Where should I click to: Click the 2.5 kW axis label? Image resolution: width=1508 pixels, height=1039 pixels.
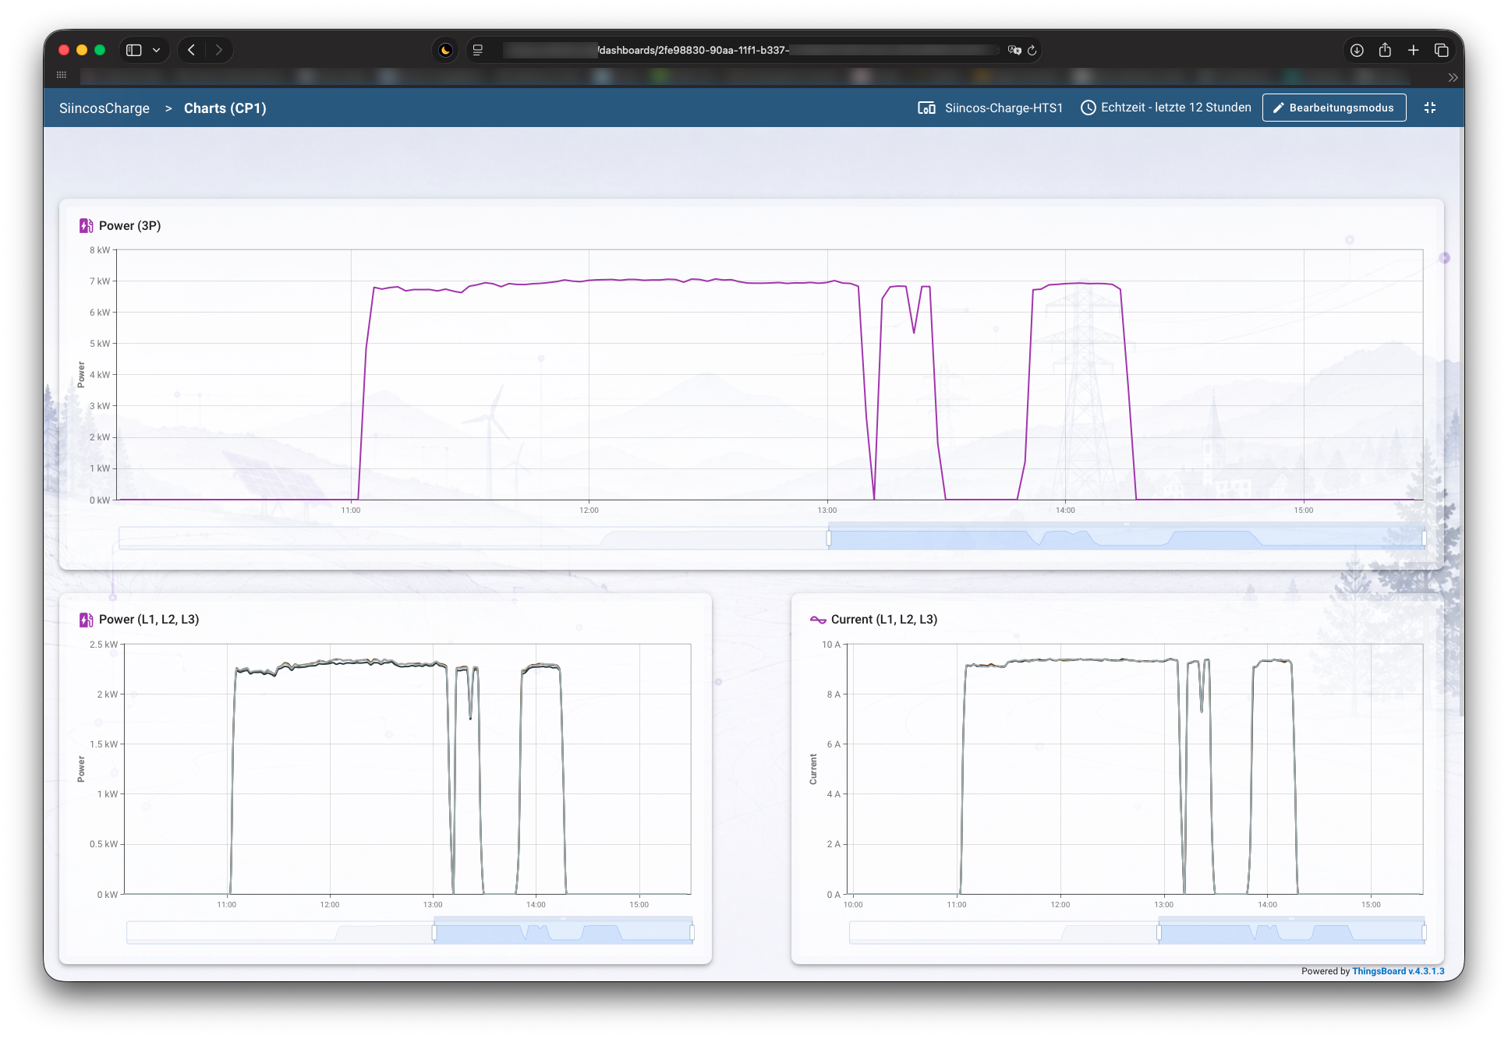[x=104, y=645]
